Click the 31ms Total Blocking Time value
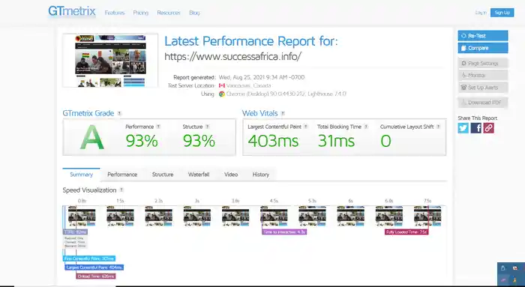The height and width of the screenshot is (287, 525). [336, 140]
